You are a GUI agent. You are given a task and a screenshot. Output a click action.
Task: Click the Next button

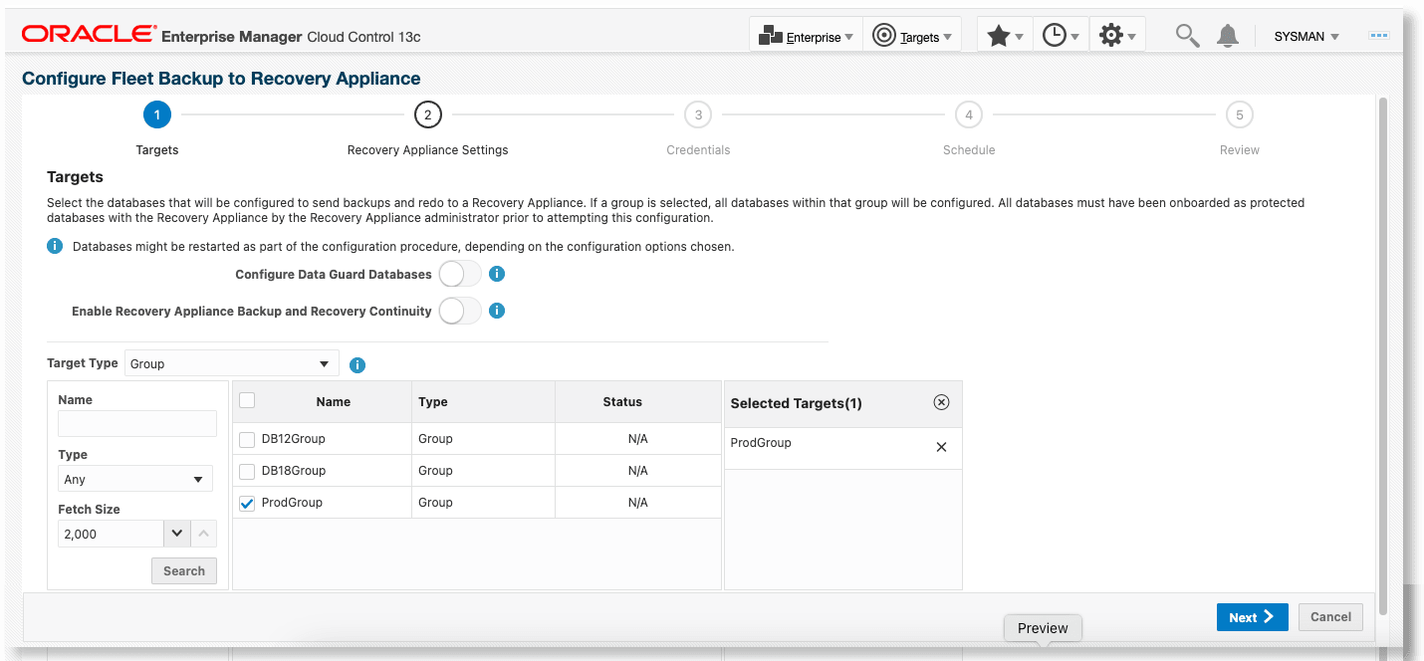[x=1252, y=616]
